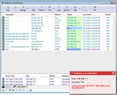The width and height of the screenshot is (117, 95).
Task: Switch to the Monitor tab
Action: [x=7, y=87]
